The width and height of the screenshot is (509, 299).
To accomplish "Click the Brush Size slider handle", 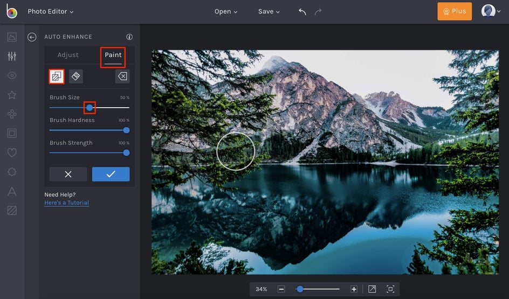I will [x=90, y=108].
